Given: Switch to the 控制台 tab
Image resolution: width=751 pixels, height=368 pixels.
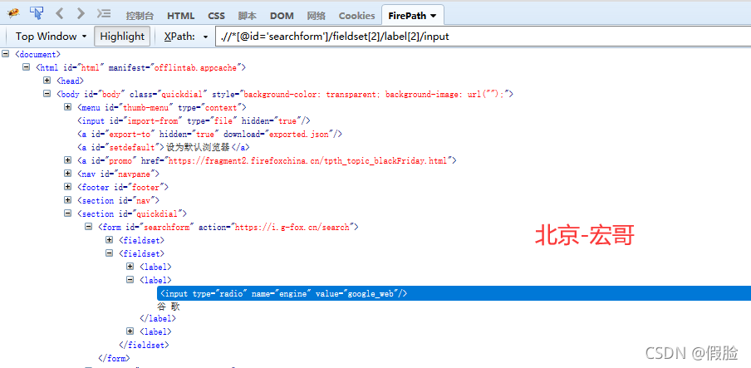Looking at the screenshot, I should (140, 16).
